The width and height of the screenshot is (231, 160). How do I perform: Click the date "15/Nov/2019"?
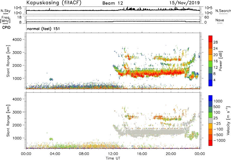click(x=185, y=3)
